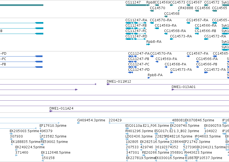Screen dimensions: 229x162
Task: Open EST EK070846.5prime
Action: (x=199, y=120)
